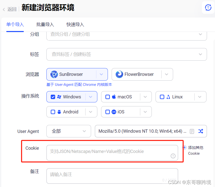Expand Linux version dropdown arrow
This screenshot has height=187, width=215.
pyautogui.click(x=200, y=97)
